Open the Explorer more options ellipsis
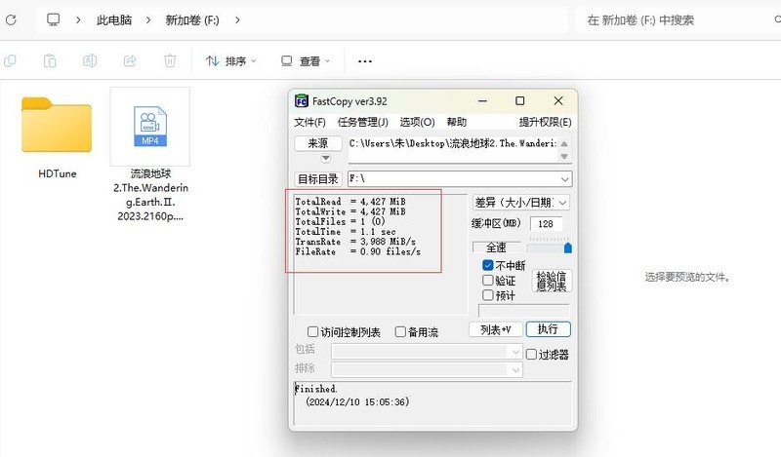The image size is (781, 457). [x=364, y=61]
